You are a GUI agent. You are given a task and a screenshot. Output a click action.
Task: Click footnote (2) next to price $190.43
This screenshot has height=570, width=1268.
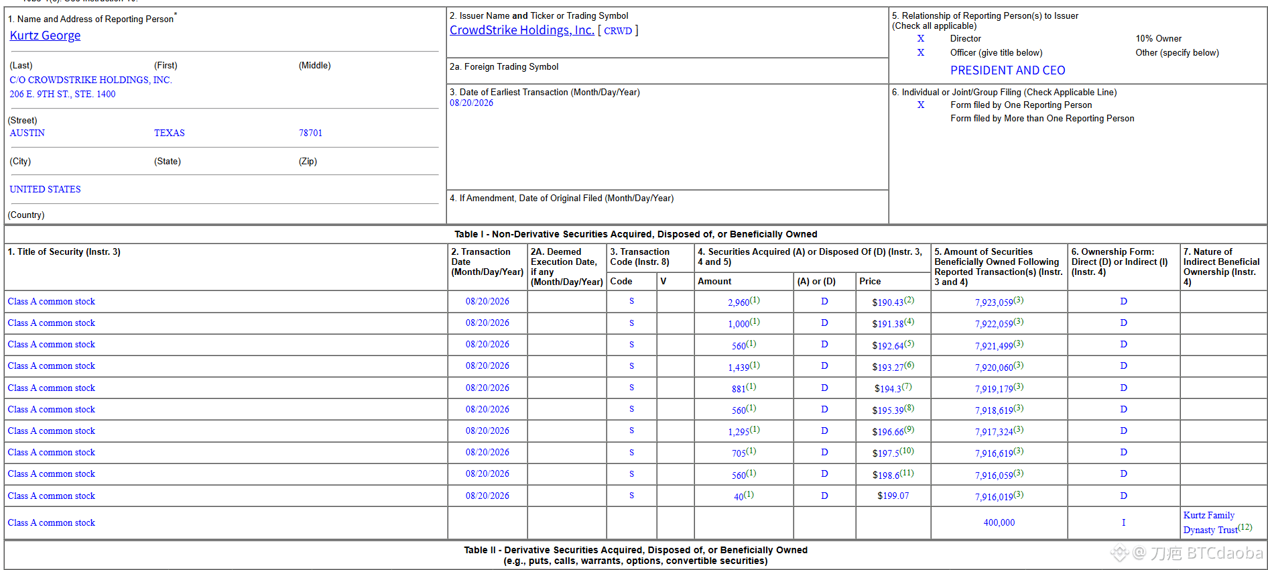coord(909,300)
